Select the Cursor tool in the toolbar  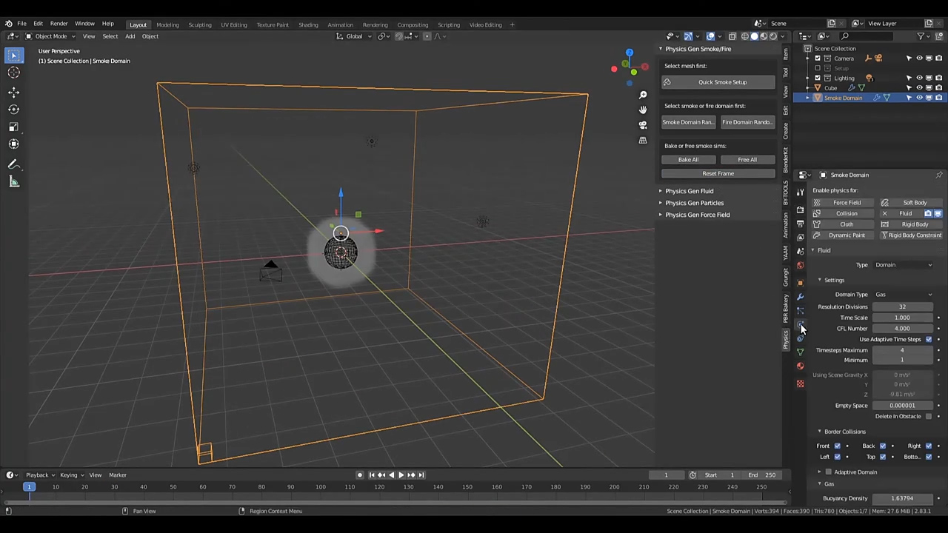click(x=13, y=73)
